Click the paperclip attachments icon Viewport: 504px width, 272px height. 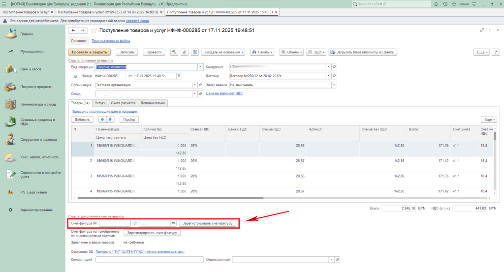click(184, 52)
